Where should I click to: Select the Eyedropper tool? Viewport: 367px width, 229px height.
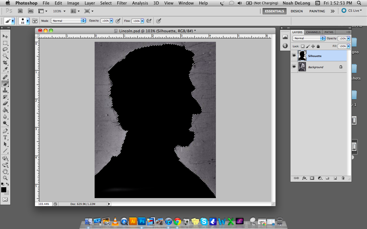pyautogui.click(x=5, y=70)
